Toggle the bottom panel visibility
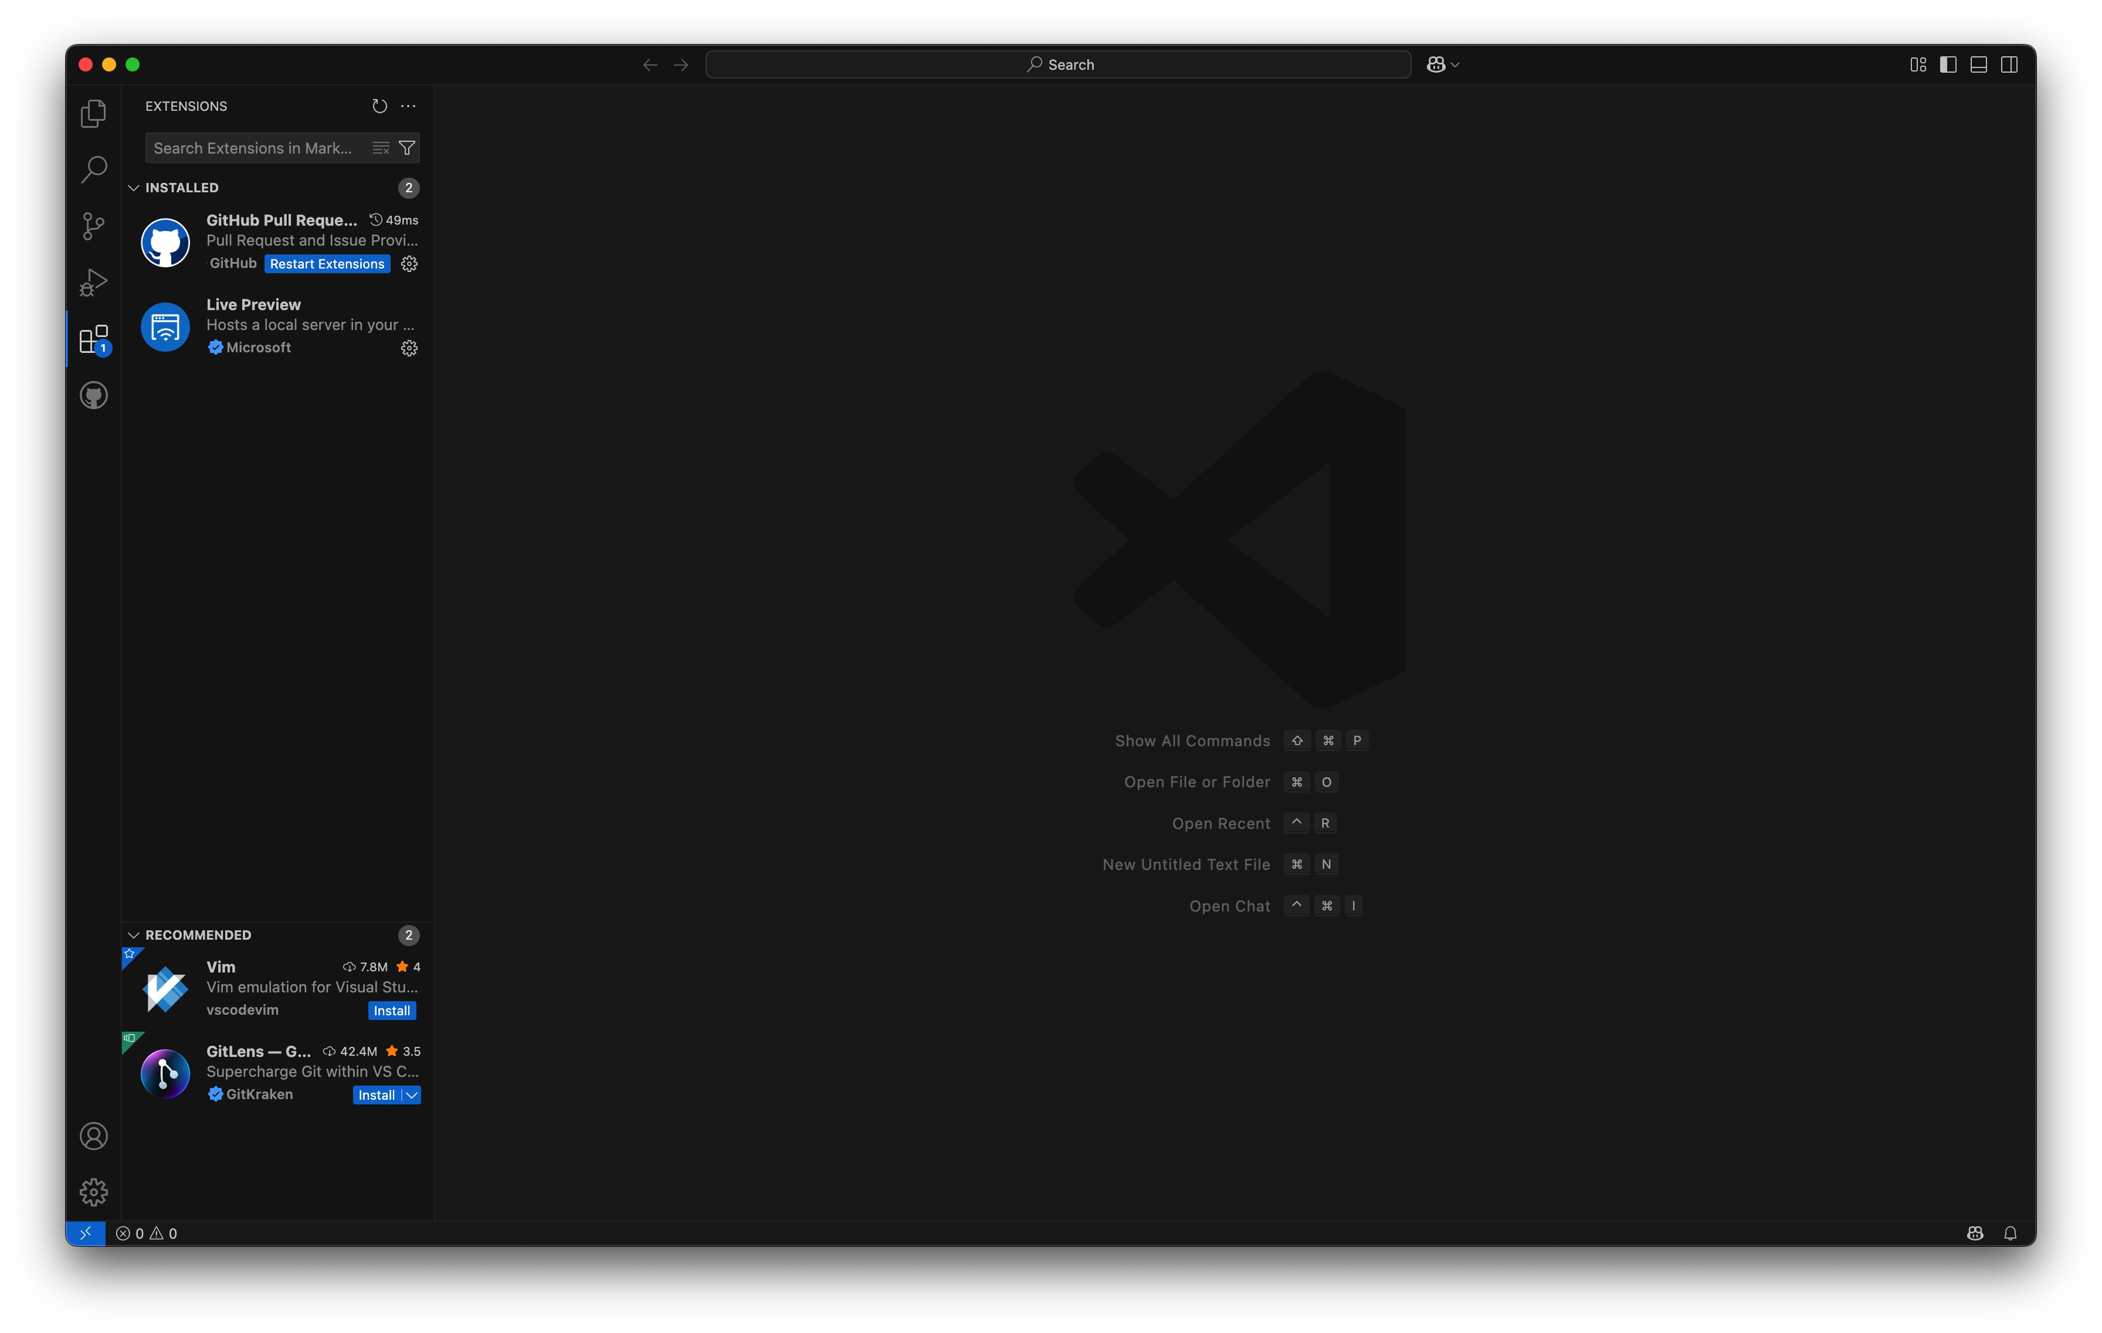 pyautogui.click(x=1978, y=64)
